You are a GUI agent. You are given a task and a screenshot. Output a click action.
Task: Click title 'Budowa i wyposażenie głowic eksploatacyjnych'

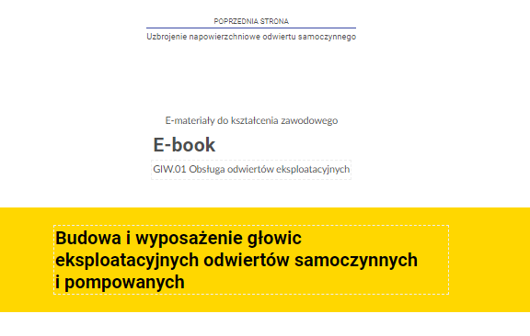point(236,260)
